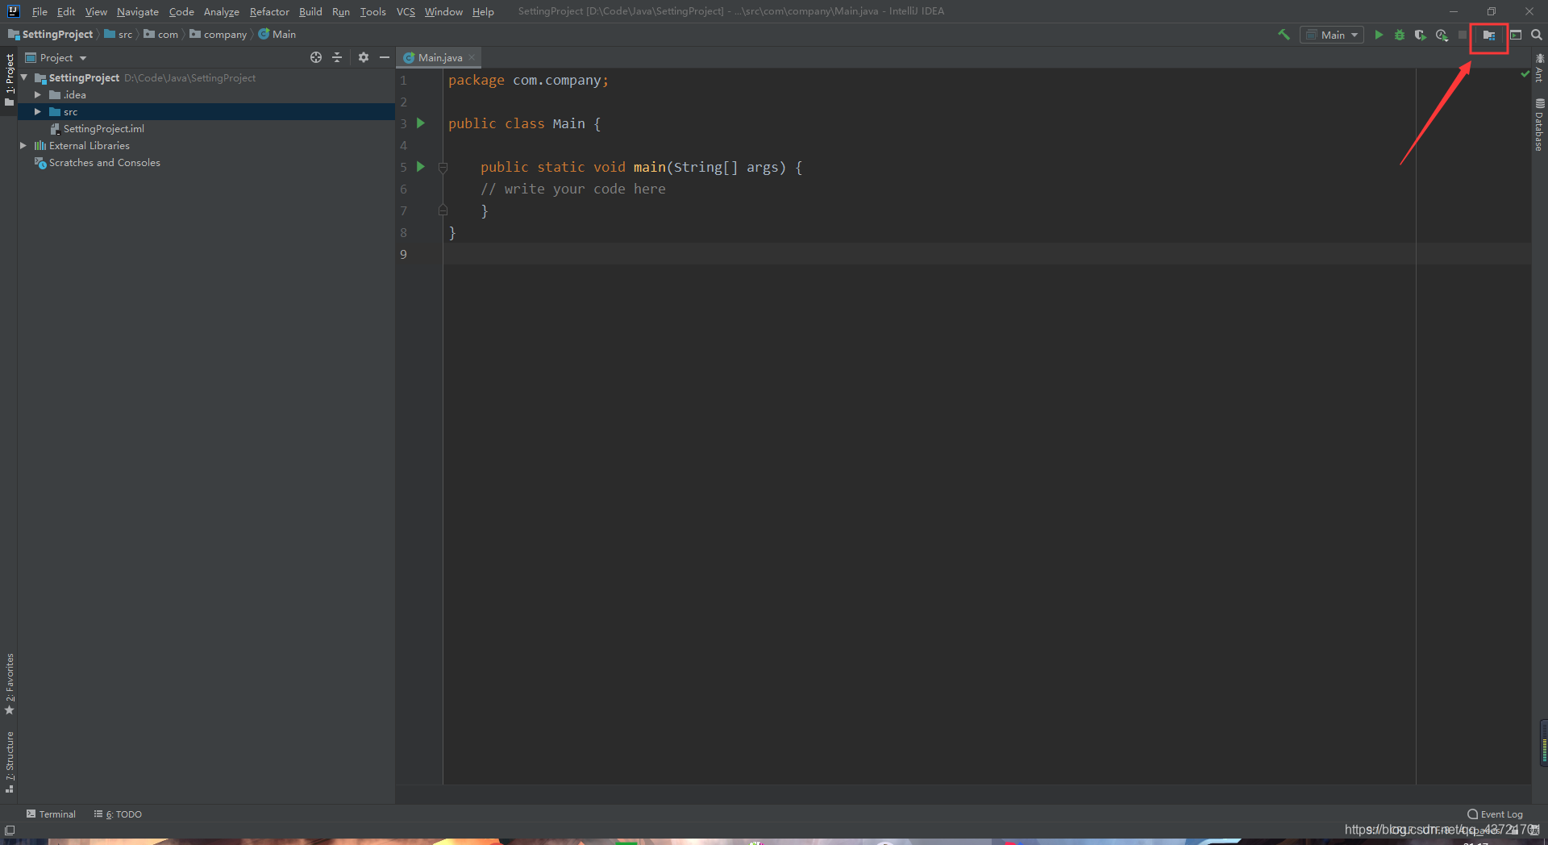Open the Help menu
Image resolution: width=1548 pixels, height=845 pixels.
tap(483, 11)
